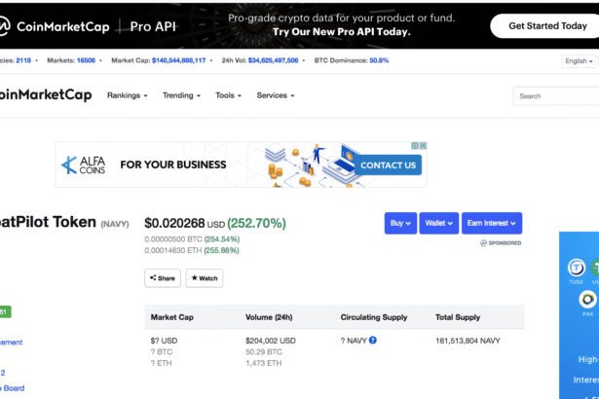Click the 252.70% change value
Screen dimensions: 599x399
point(256,224)
